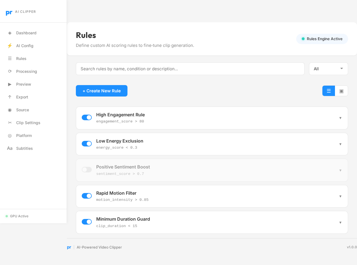This screenshot has height=265, width=357.
Task: Expand the Low Energy Exclusion details arrow
Action: (340, 144)
